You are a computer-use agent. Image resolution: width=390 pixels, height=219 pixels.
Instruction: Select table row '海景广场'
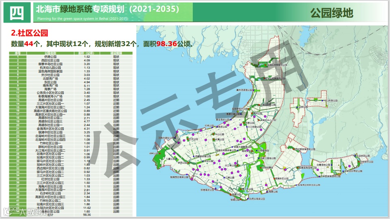[x=71, y=89]
